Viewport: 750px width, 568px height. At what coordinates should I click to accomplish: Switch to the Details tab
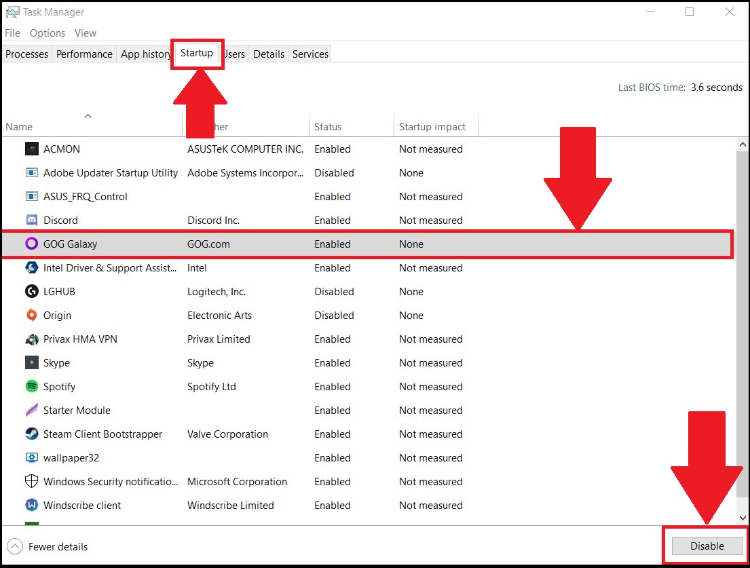[x=269, y=54]
